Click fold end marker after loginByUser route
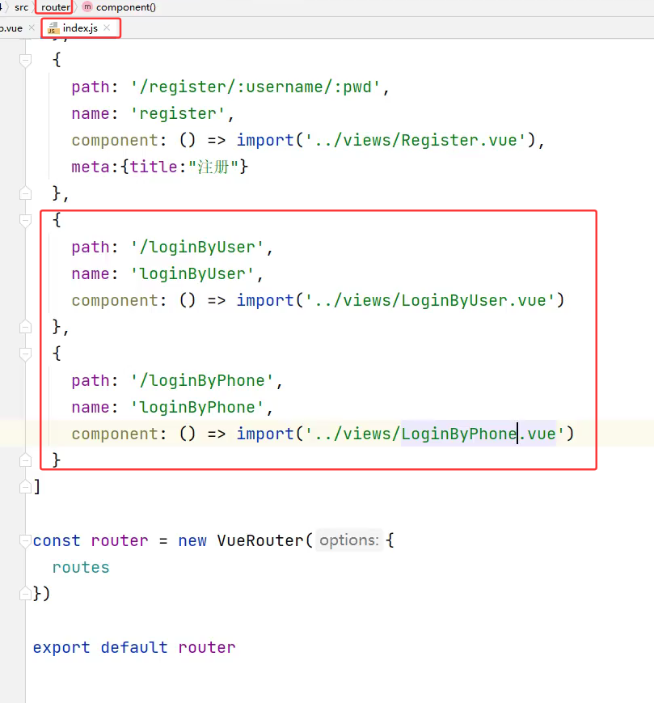The width and height of the screenshot is (654, 703). [x=26, y=327]
